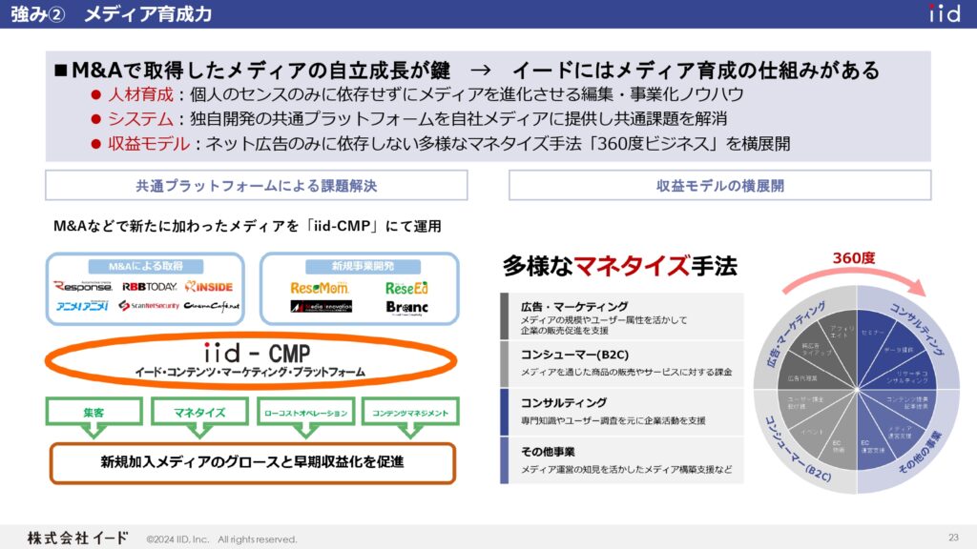This screenshot has width=977, height=549.
Task: Select the Media Innovation logo
Action: click(321, 306)
